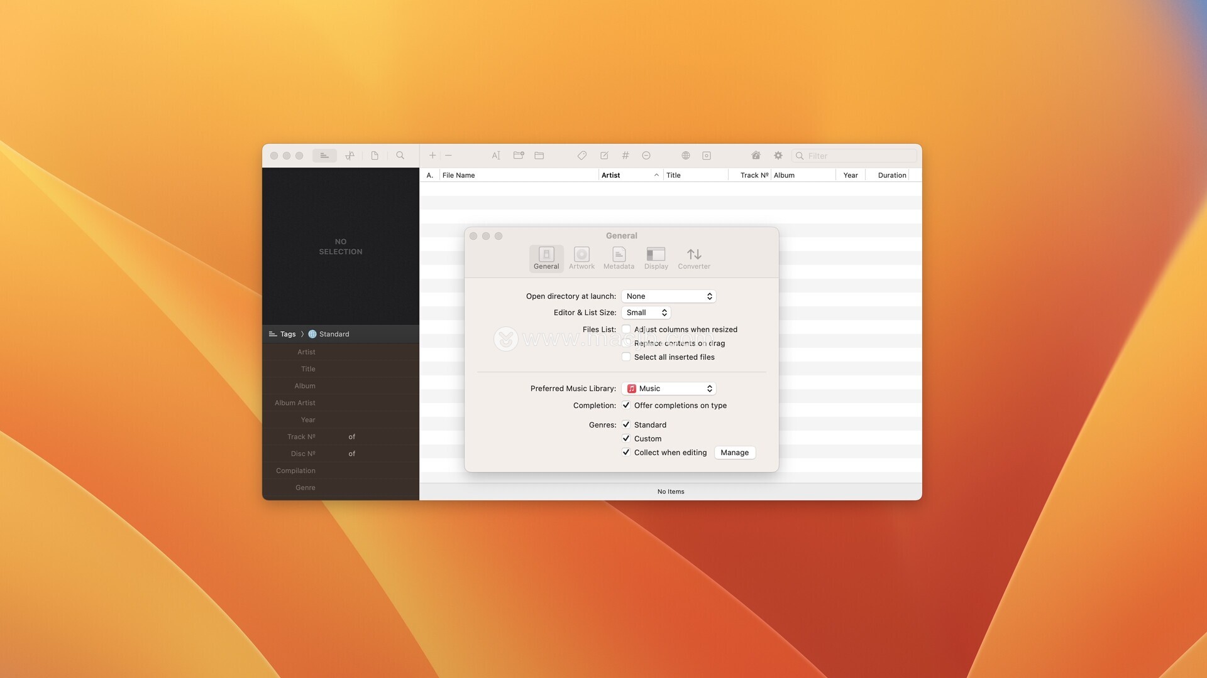Open the gear settings icon
The width and height of the screenshot is (1207, 678).
(778, 156)
